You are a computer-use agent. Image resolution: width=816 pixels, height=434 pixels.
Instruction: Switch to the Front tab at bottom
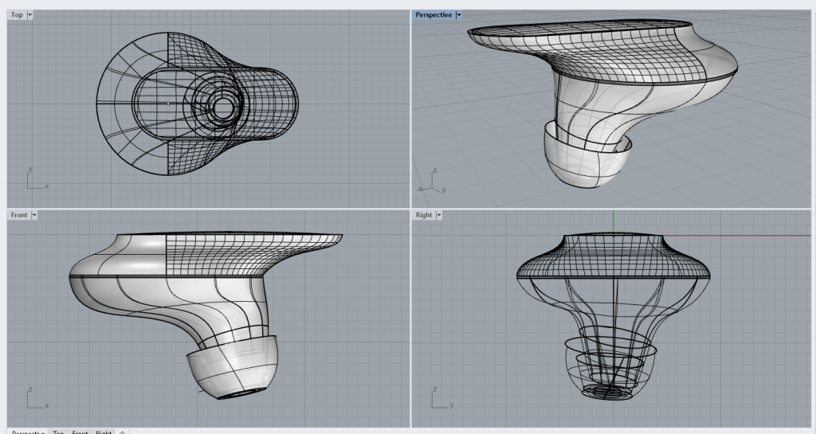(80, 432)
